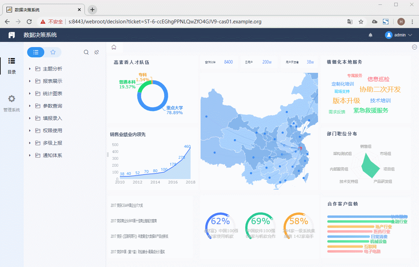
Task: Switch to the favorites star toggle
Action: (x=53, y=52)
